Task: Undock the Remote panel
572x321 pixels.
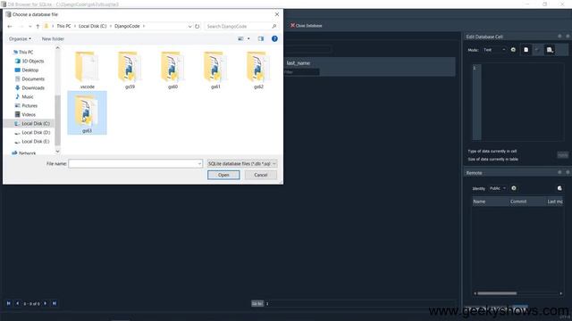Action: point(559,172)
